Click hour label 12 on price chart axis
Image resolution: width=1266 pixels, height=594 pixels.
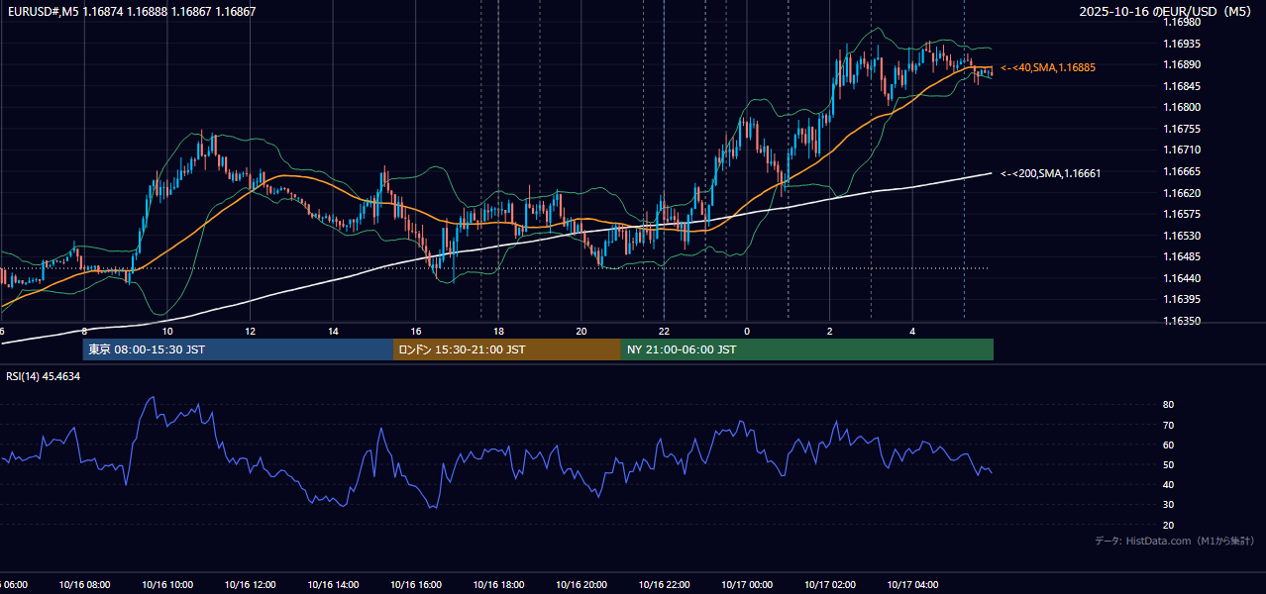(250, 331)
